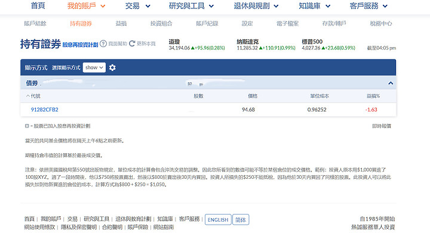Switch to the 持有證券 tab
The width and height of the screenshot is (430, 233).
pos(81,23)
